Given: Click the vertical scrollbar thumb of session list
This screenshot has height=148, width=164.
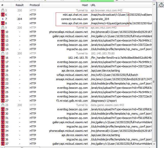Looking at the screenshot, I should point(154,81).
